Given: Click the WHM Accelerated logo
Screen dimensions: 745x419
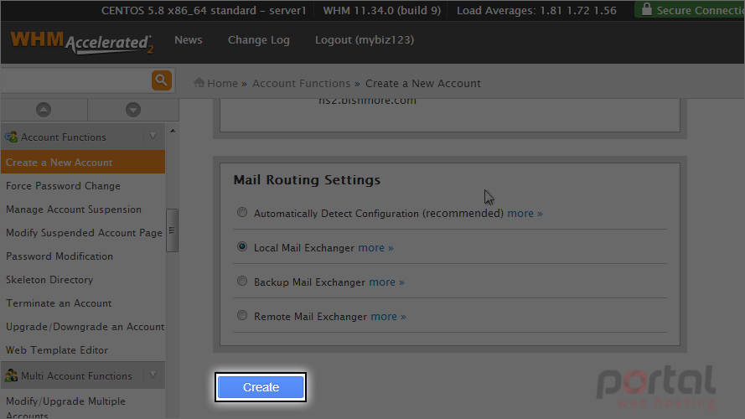Looking at the screenshot, I should 82,42.
